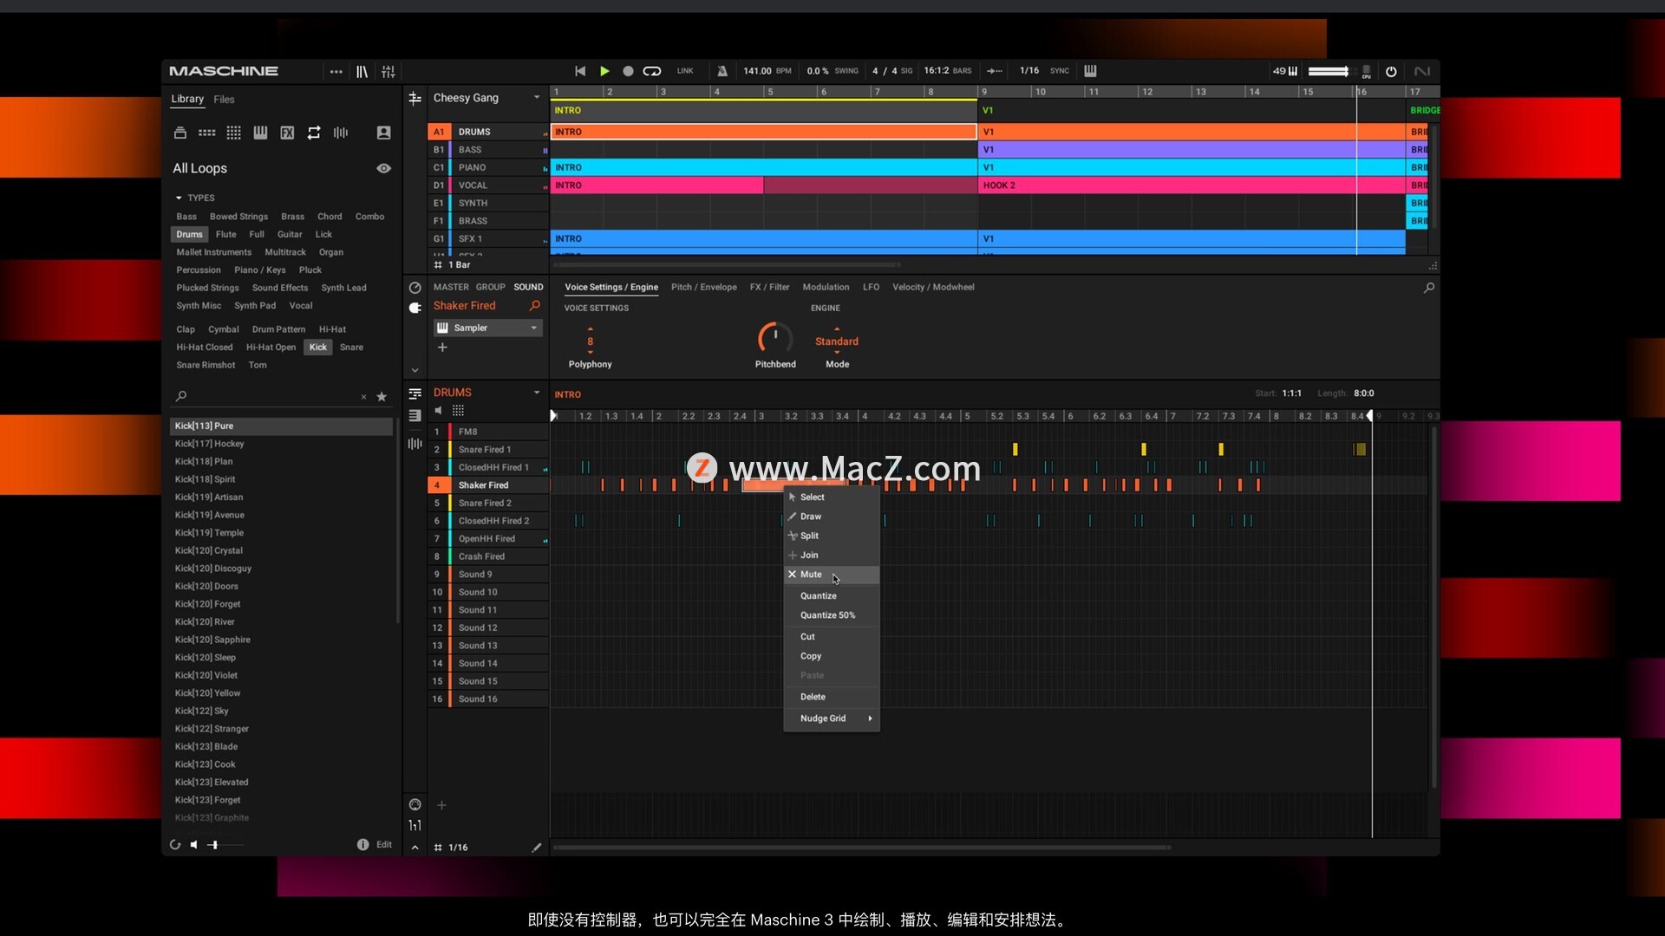Collapse the TYPES filter section
Screen dimensions: 1665x936
(179, 198)
